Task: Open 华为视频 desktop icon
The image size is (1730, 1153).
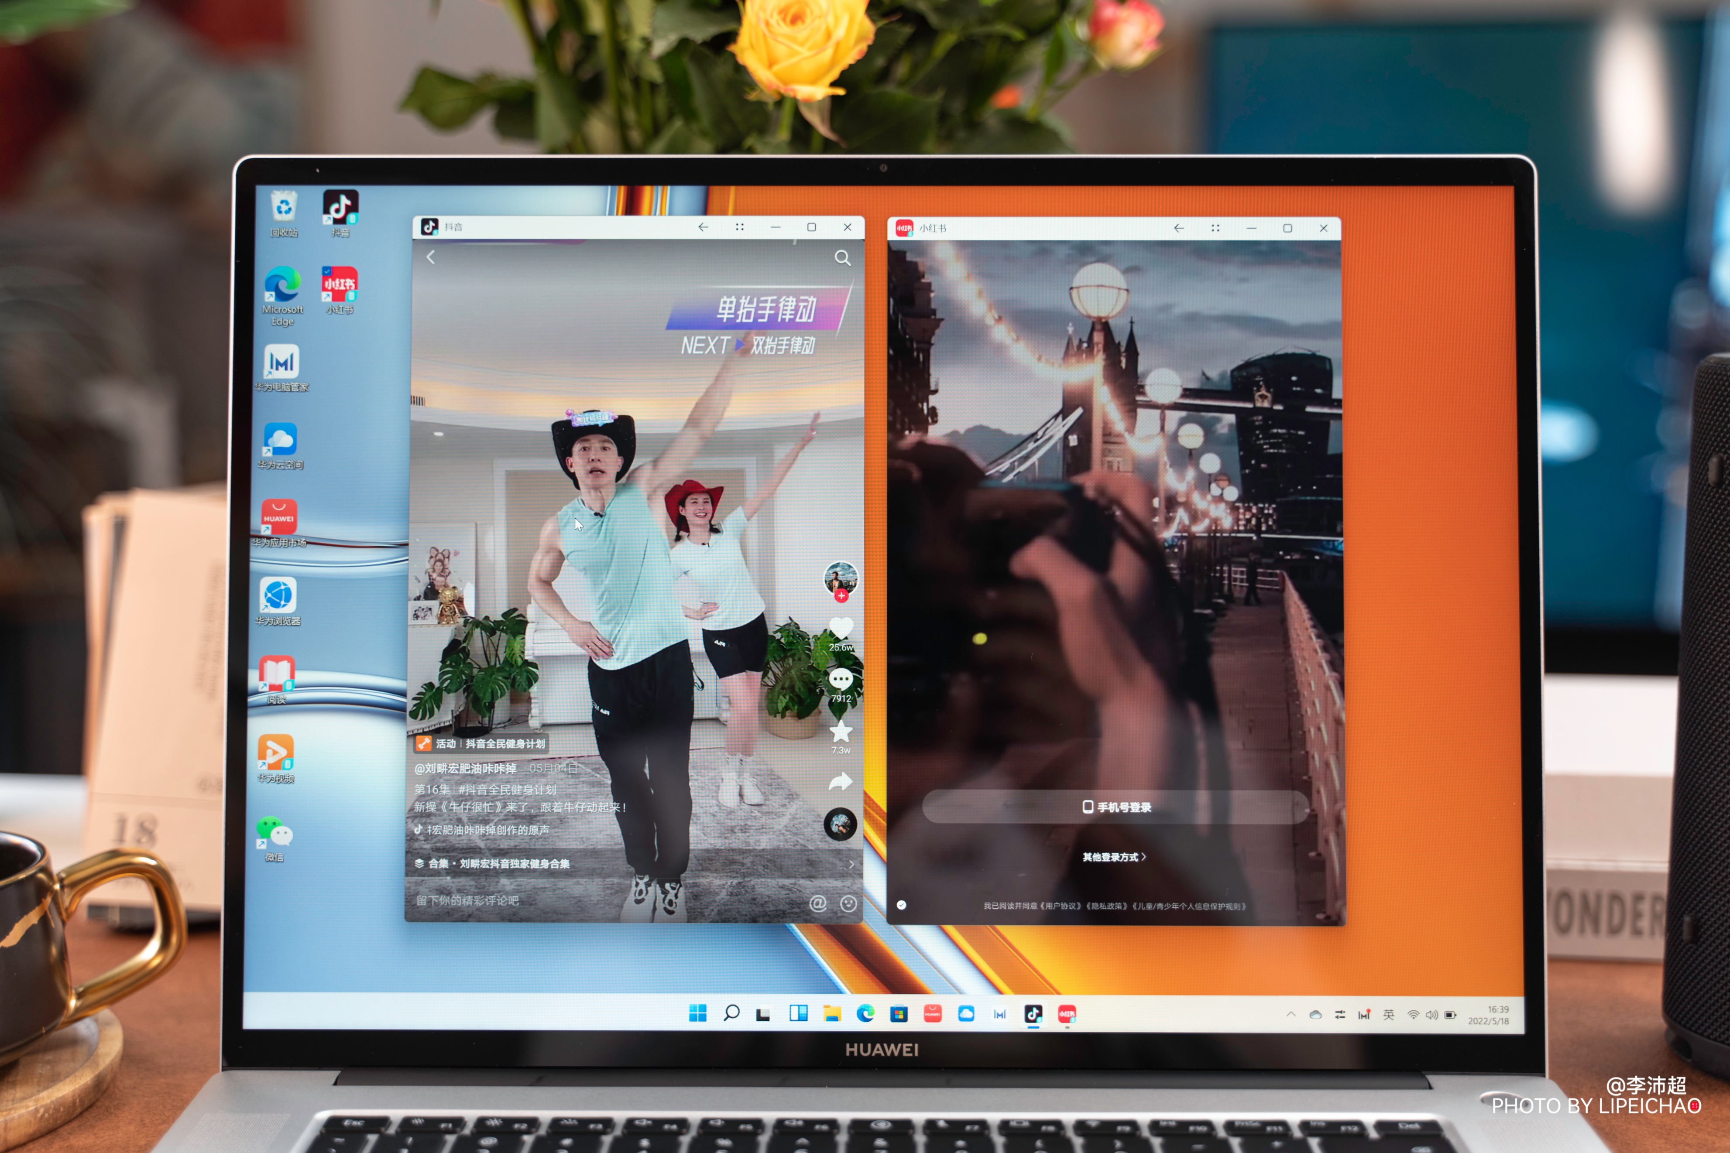Action: (276, 759)
